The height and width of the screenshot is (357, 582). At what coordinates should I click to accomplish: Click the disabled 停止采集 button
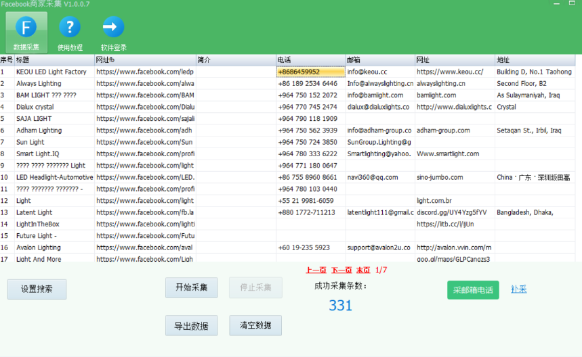[x=255, y=287]
